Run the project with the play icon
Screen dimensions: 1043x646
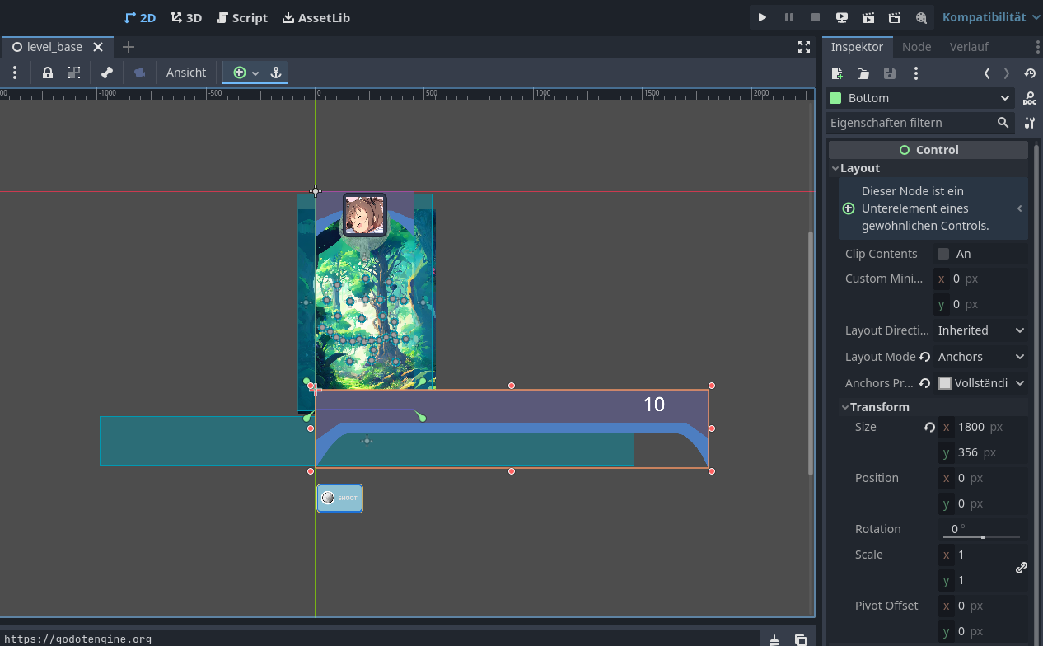click(762, 17)
